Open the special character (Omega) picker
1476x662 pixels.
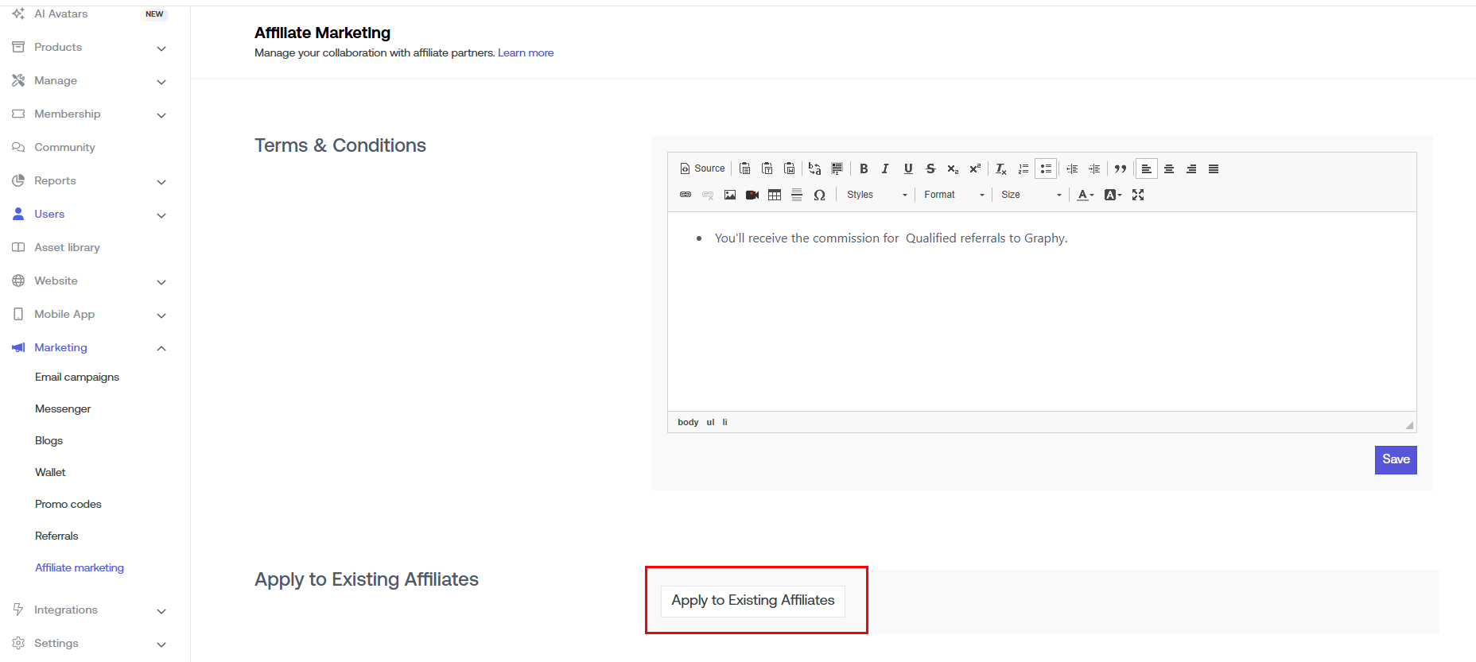819,195
